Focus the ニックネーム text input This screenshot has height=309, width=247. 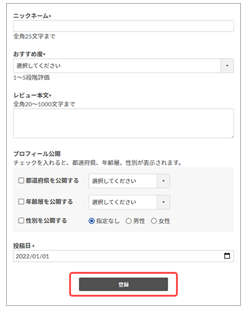[x=124, y=26]
